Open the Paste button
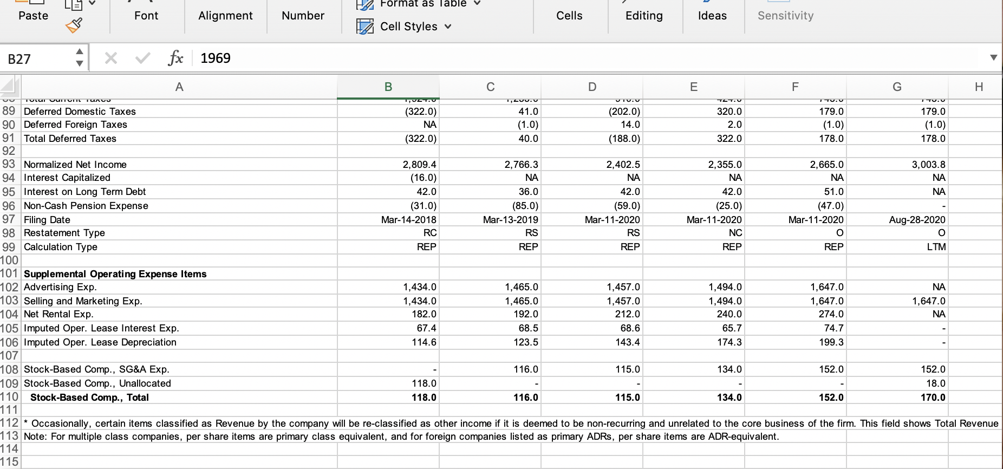The height and width of the screenshot is (469, 1003). click(33, 16)
